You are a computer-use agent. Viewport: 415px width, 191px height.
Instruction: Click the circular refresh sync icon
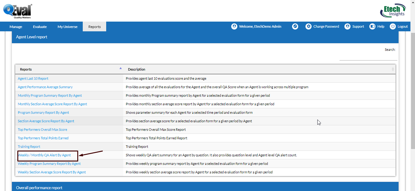coord(295,26)
